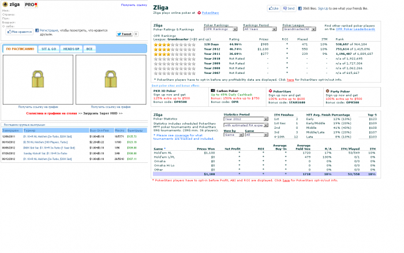Click the star rating for 120 Days row
This screenshot has height=253, width=404.
coord(174,44)
